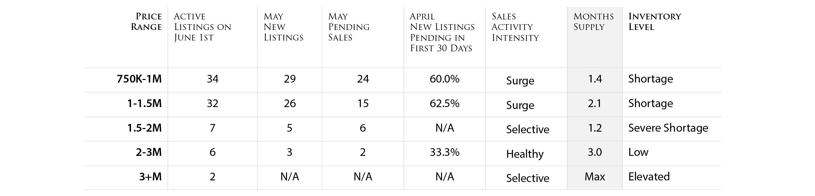The image size is (815, 196).
Task: Select the 1-1.5M price range row label
Action: [x=144, y=103]
